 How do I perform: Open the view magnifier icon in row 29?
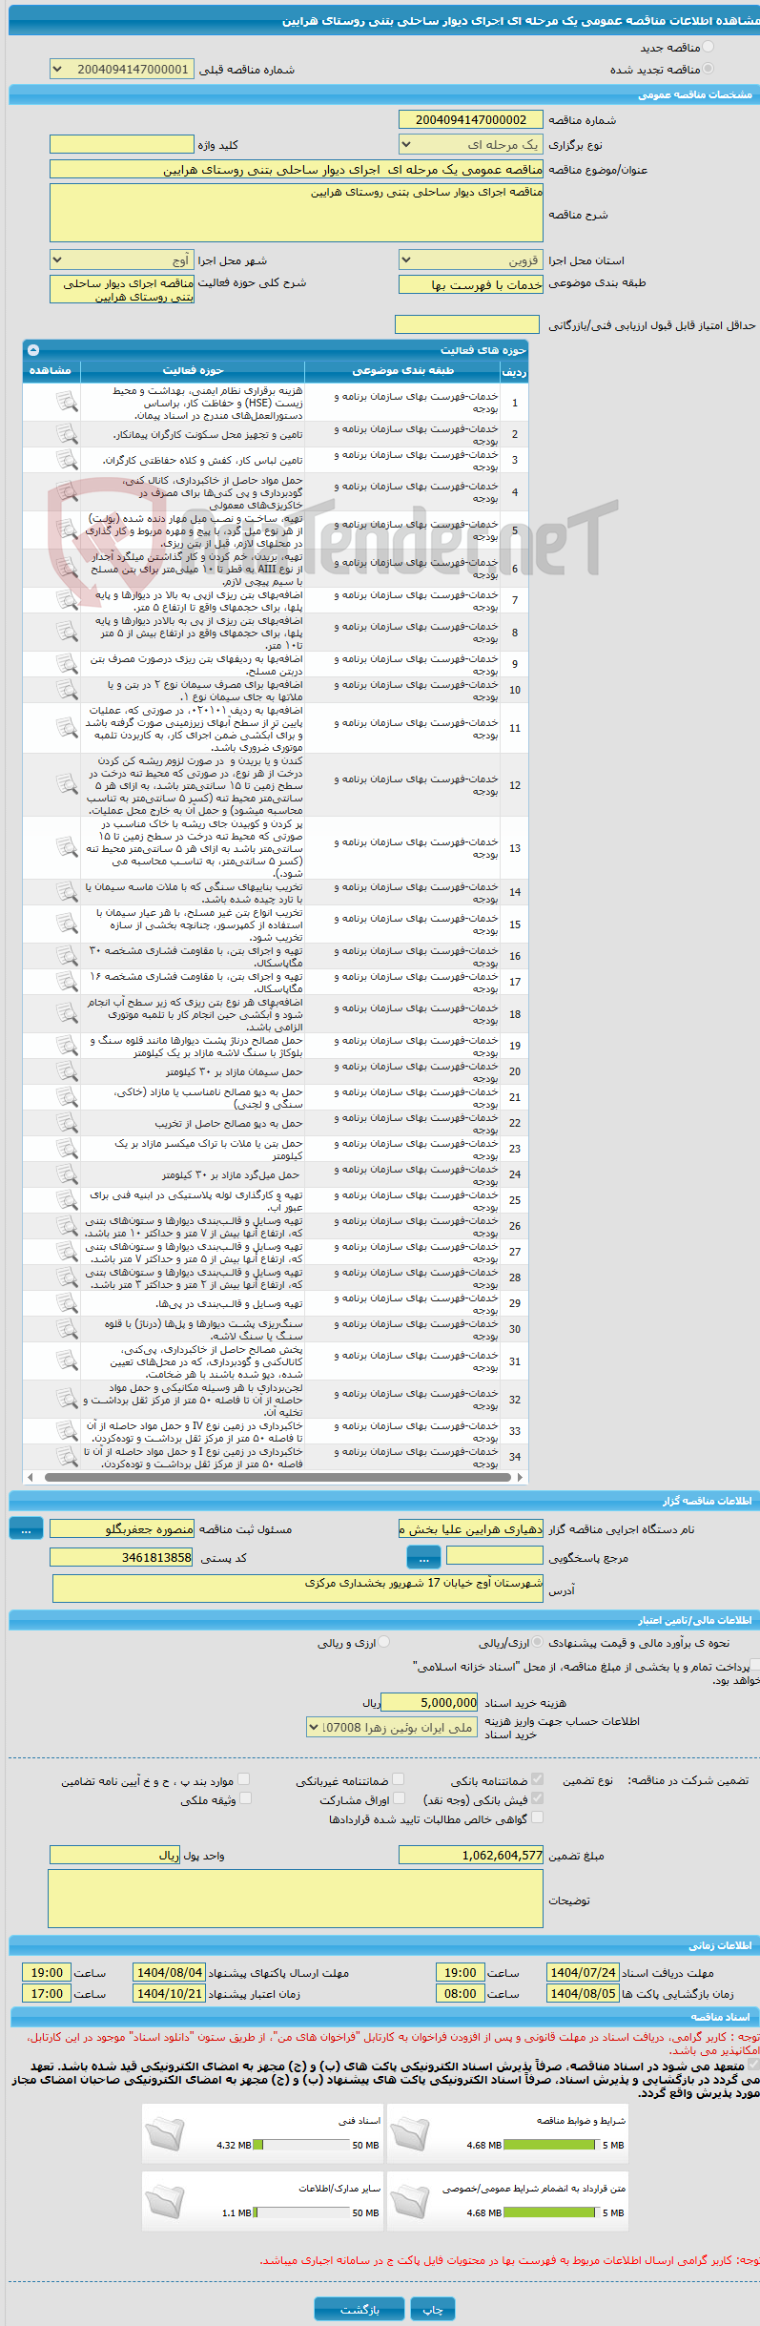(66, 1303)
